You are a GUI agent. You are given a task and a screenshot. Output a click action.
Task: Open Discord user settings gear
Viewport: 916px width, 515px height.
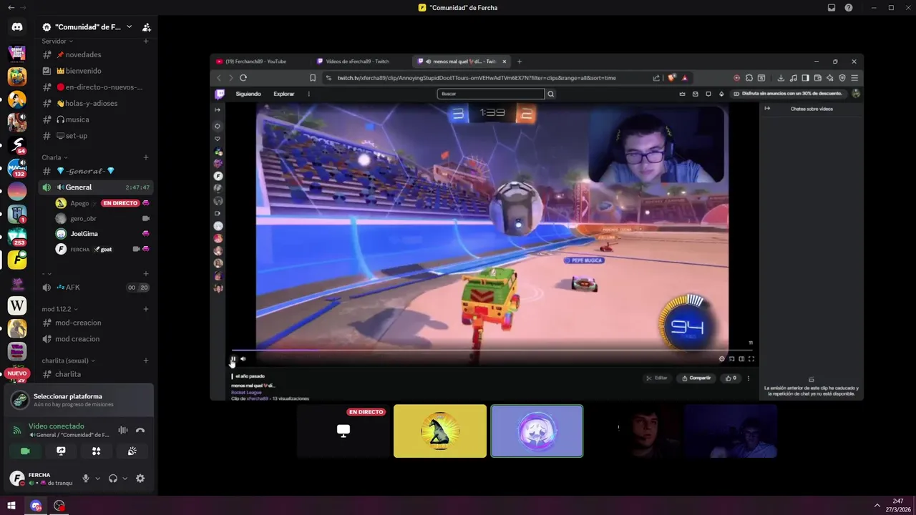[x=140, y=479]
